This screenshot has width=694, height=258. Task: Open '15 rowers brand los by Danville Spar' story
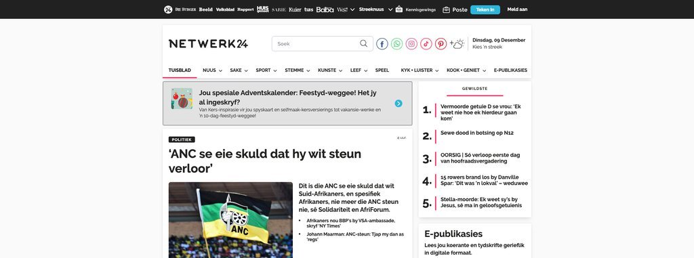point(484,180)
